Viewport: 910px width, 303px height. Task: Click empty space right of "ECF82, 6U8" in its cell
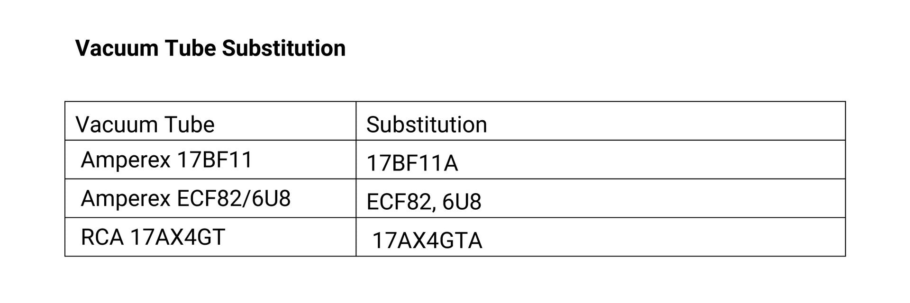664,198
